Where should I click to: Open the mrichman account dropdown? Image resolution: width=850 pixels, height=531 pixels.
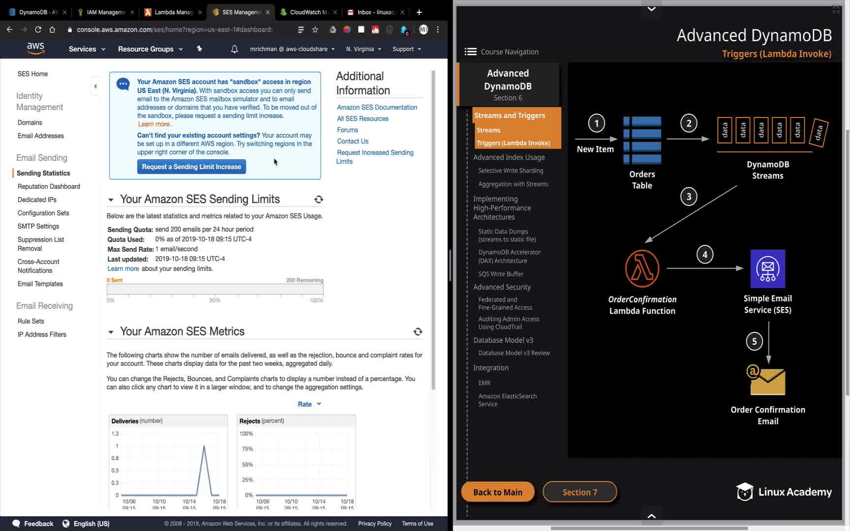pyautogui.click(x=292, y=49)
